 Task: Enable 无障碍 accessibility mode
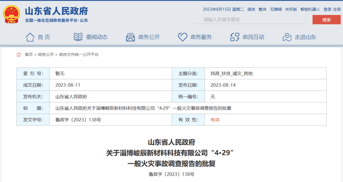click(x=276, y=10)
